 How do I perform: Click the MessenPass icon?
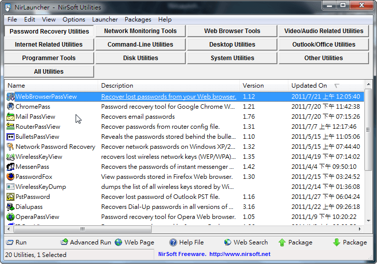[x=11, y=167]
